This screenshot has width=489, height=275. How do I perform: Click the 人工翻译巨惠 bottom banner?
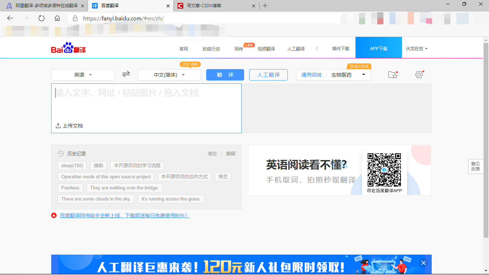[241, 264]
